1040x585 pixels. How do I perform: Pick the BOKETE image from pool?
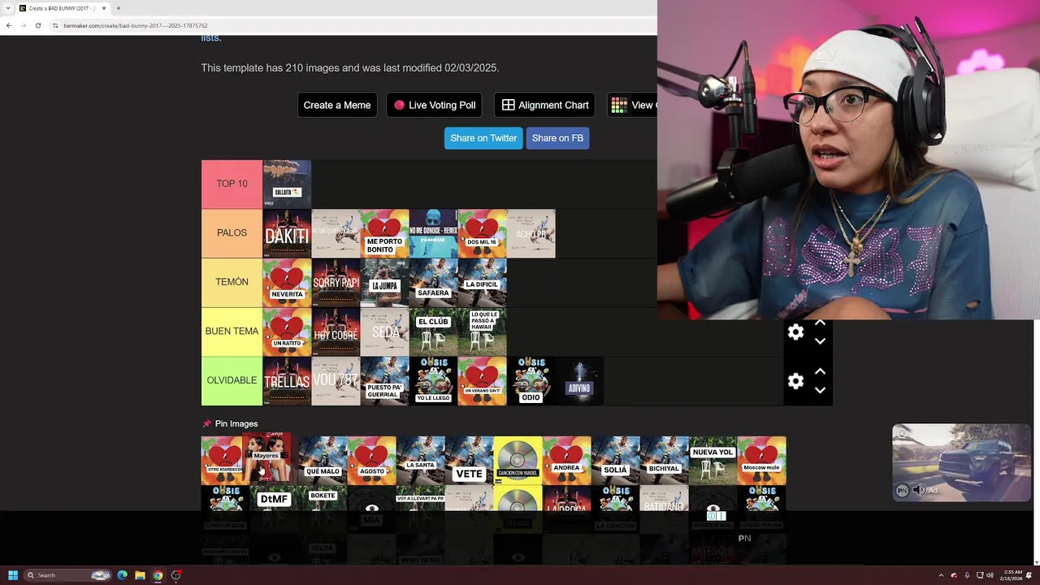coord(323,499)
